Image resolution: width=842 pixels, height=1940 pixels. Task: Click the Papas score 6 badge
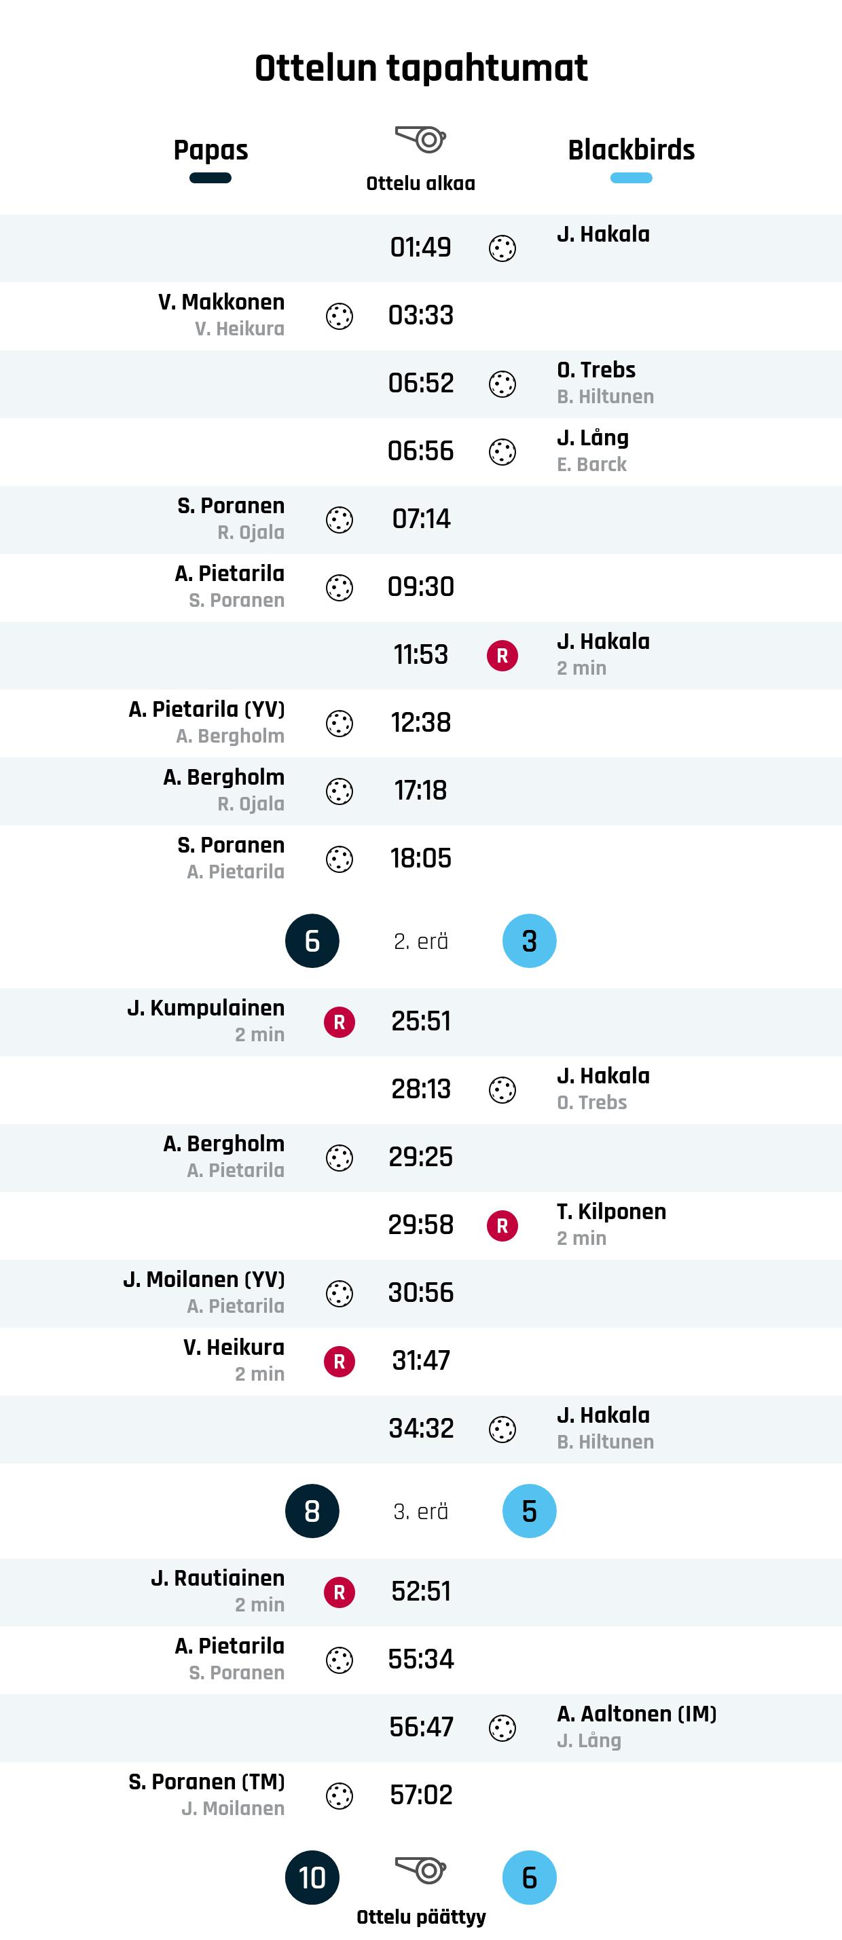point(312,941)
